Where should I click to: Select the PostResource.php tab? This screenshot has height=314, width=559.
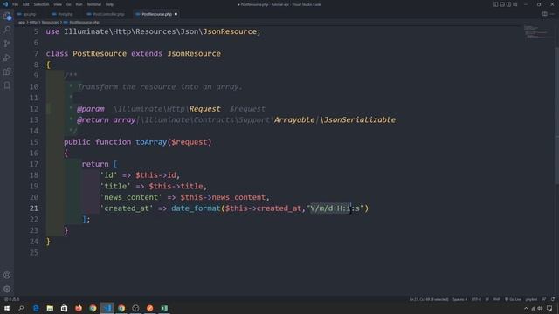point(156,14)
